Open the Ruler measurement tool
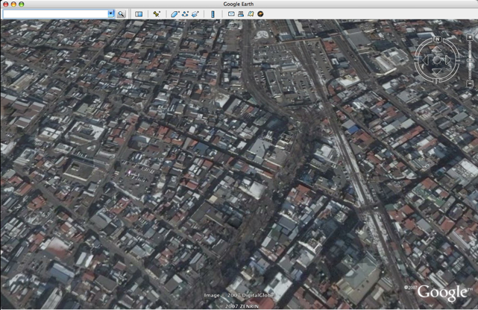This screenshot has height=310, width=478. (x=213, y=14)
